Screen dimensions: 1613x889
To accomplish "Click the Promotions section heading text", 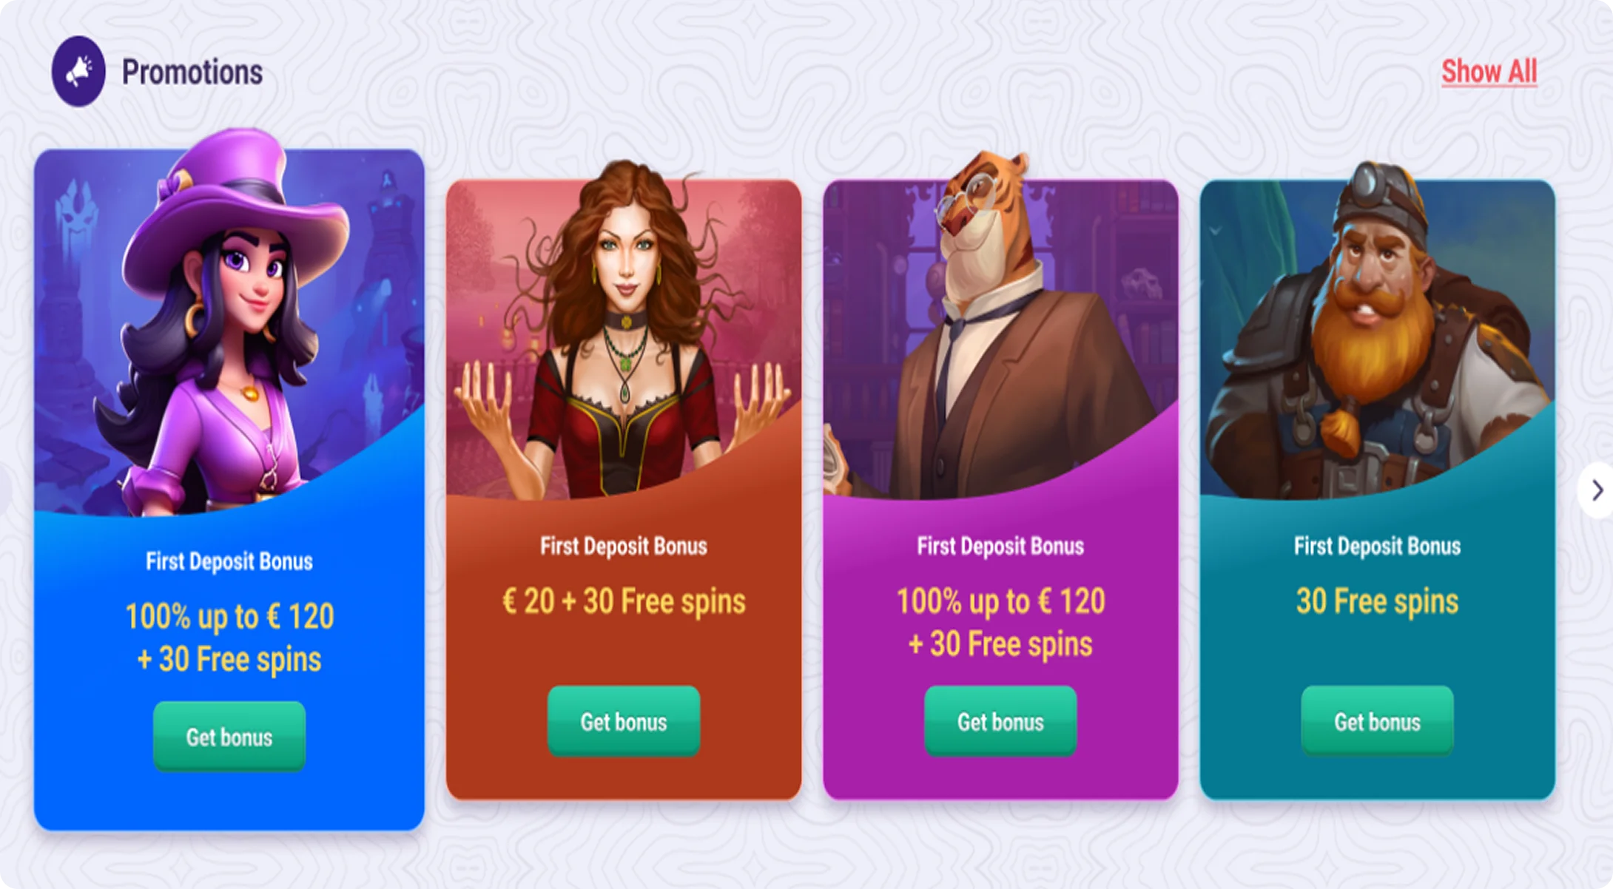I will click(192, 72).
